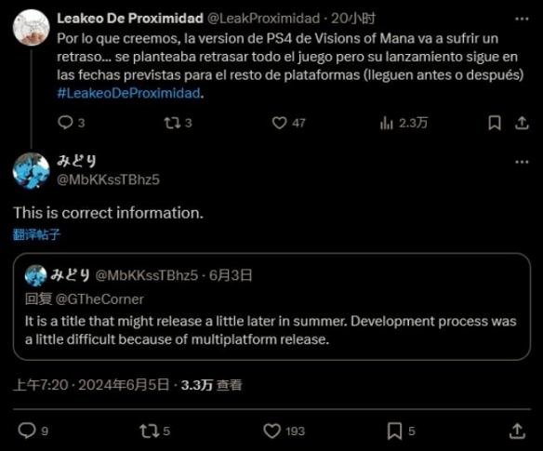Open the quoted tweet from 6月3日
This screenshot has width=543, height=451.
(x=271, y=307)
